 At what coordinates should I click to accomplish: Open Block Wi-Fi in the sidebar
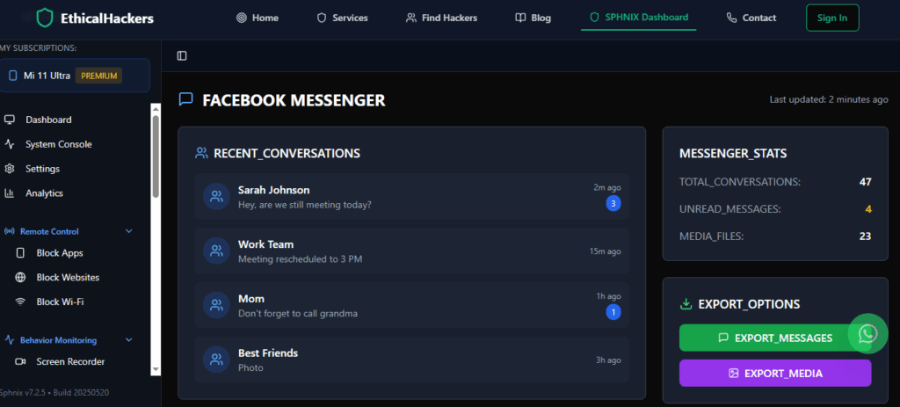[x=60, y=302]
